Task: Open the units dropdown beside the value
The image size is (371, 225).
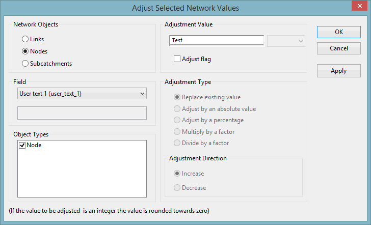Action: (x=286, y=41)
